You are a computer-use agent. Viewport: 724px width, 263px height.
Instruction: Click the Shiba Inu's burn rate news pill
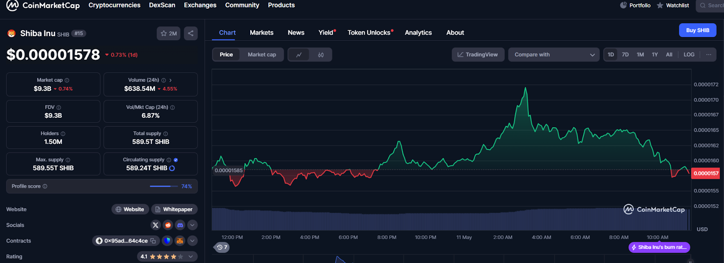click(x=659, y=248)
